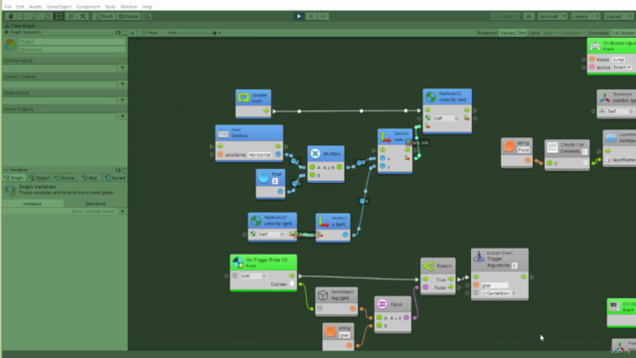Select the Rect Transform tool
The height and width of the screenshot is (358, 636).
pyautogui.click(x=59, y=16)
